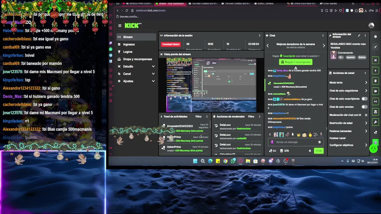Open the green headset support bubble
The image size is (381, 214).
[373, 148]
